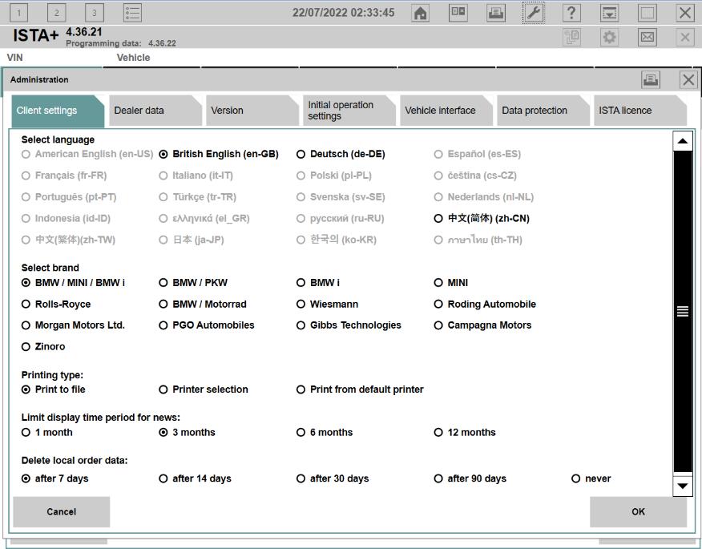Select Printer selection option
This screenshot has width=702, height=549.
(204, 390)
